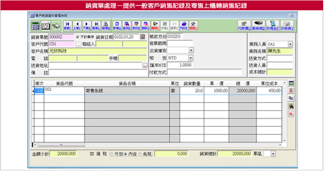Viewport: 324px width, 172px height.
Task: Expand the 出貨庫別 dropdown
Action: tap(191, 50)
